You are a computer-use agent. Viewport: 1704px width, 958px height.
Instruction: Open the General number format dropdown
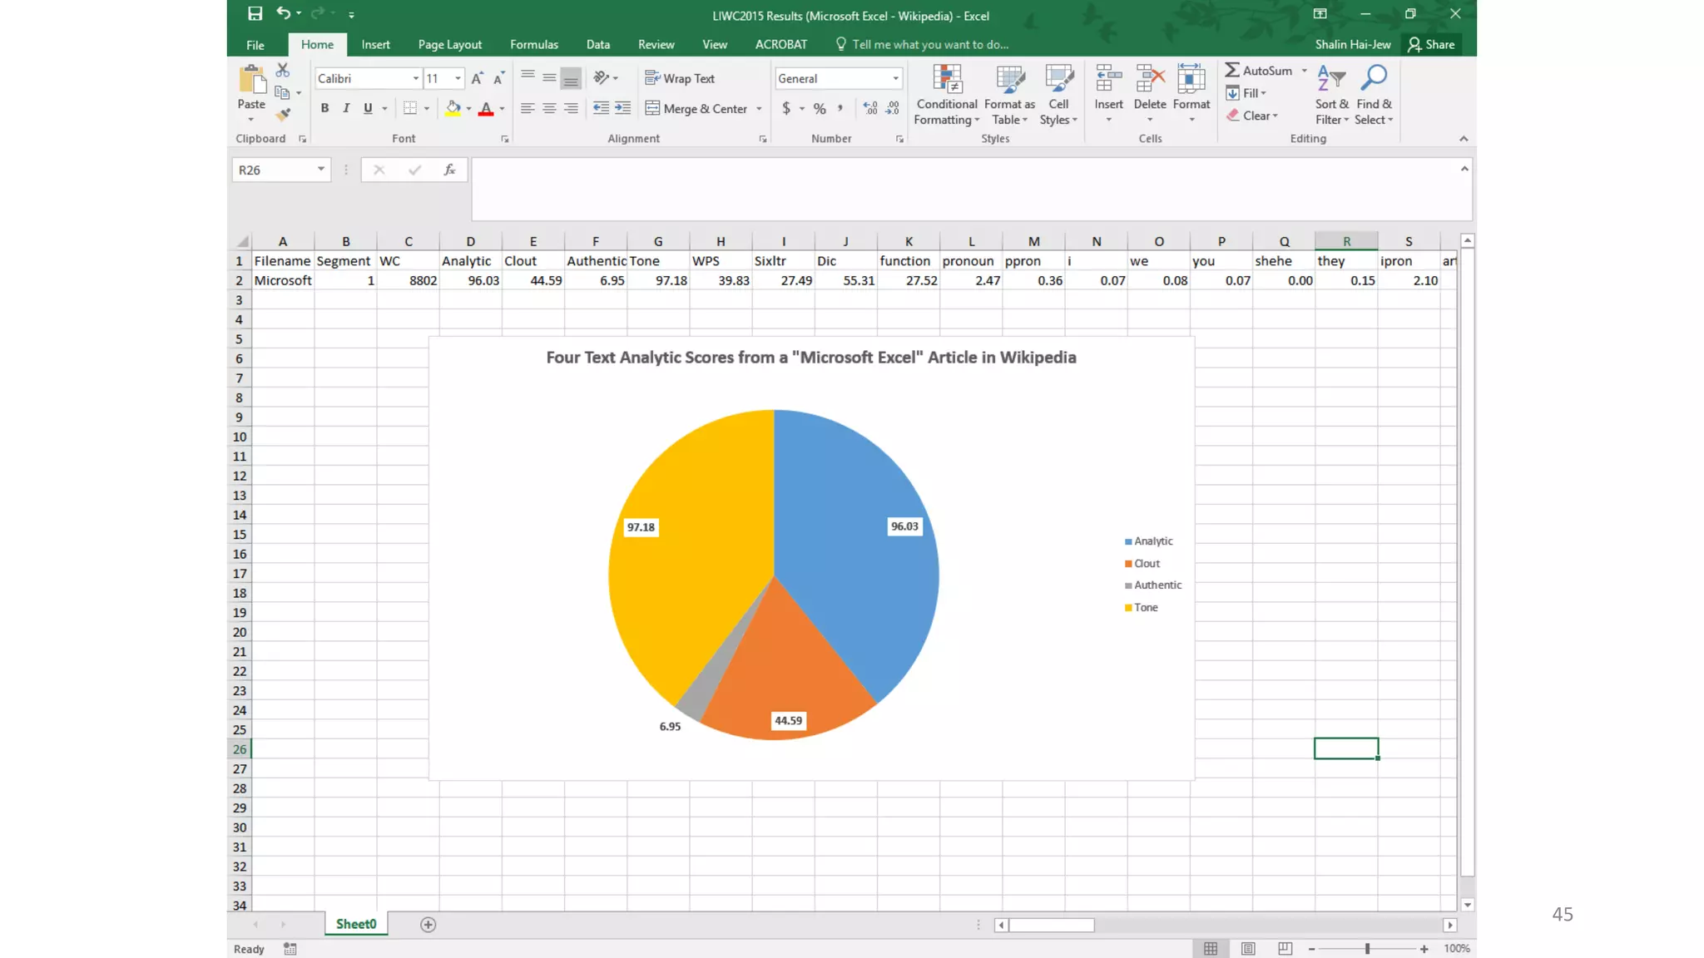[895, 78]
